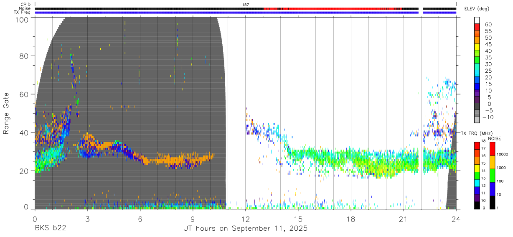Click the BKS b22 radar beam label

click(x=50, y=229)
